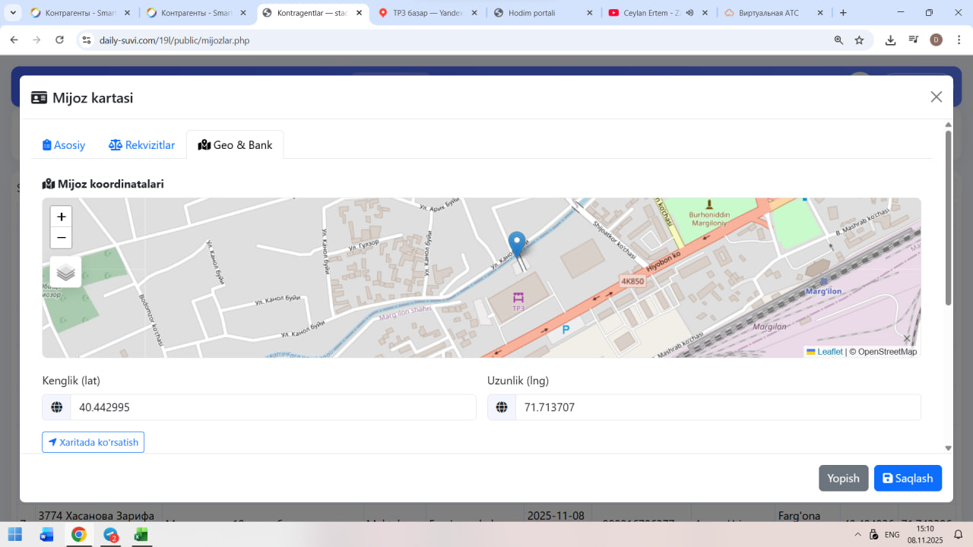Show hidden system tray icons
The image size is (973, 547).
pos(858,534)
